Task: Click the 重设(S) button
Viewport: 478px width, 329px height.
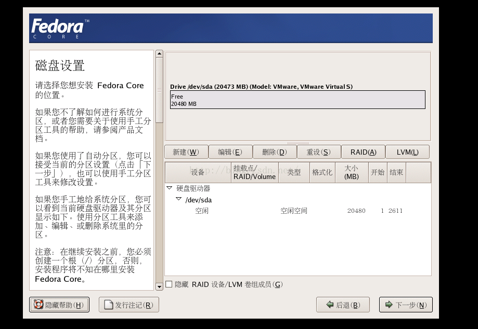Action: pyautogui.click(x=319, y=152)
